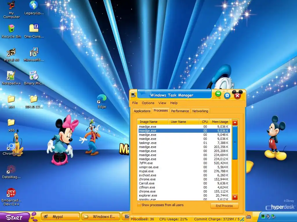The image size is (297, 222).
Task: Switch to the Mypal taskbar window
Action: (x=60, y=217)
